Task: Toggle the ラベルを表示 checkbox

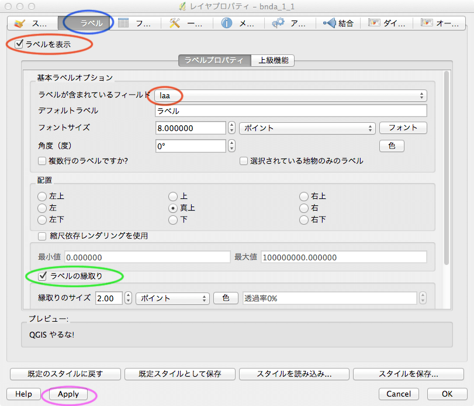Action: (19, 43)
